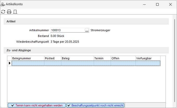The height and width of the screenshot is (108, 177).
Task: Click into the Artikelnummer input field
Action: pyautogui.click(x=67, y=30)
